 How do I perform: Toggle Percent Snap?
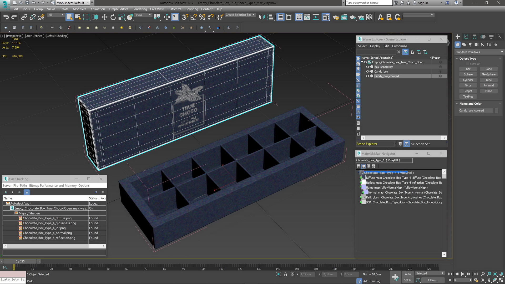pyautogui.click(x=202, y=17)
